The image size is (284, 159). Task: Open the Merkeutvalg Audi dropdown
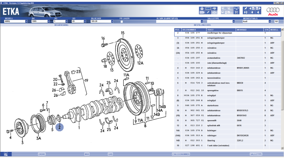270,22
